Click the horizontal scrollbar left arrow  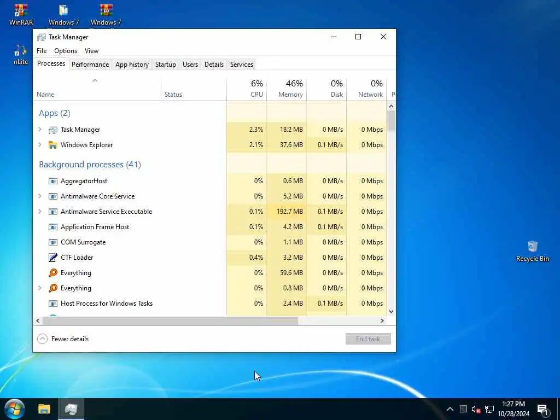click(x=38, y=320)
